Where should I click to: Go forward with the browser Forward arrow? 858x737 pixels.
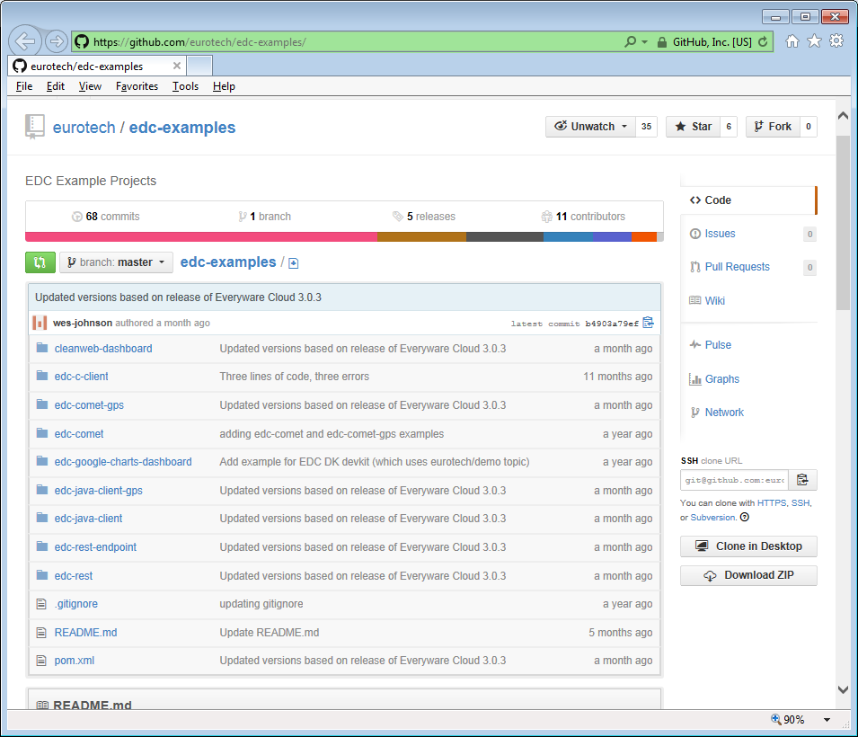pos(56,41)
